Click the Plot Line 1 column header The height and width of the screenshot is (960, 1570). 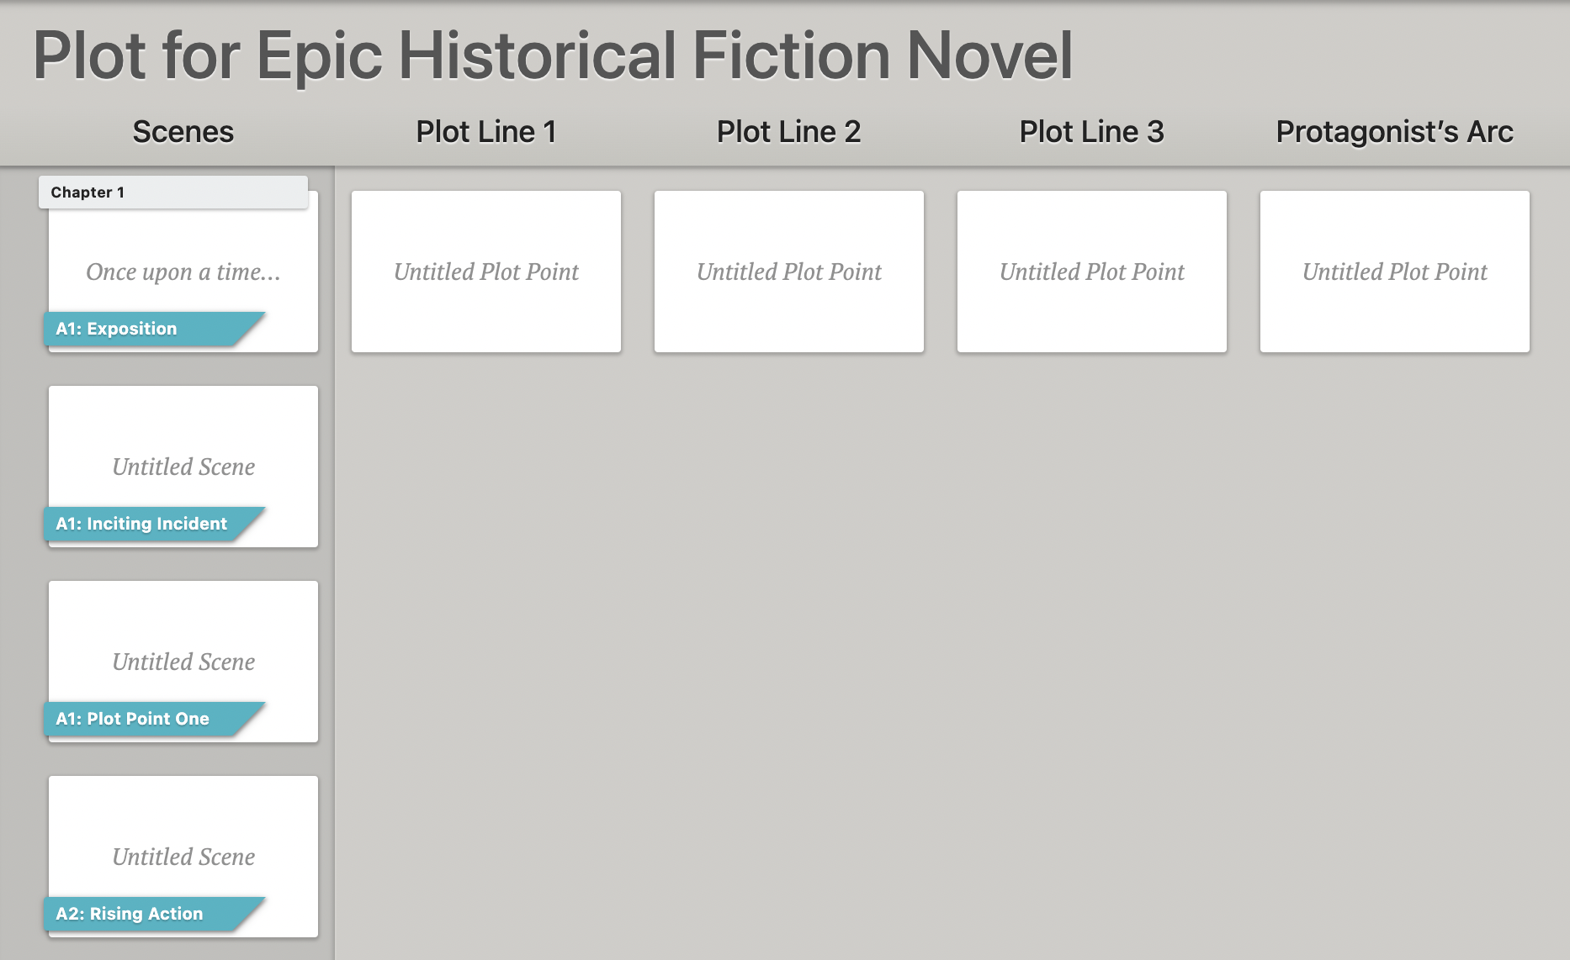[x=485, y=132]
